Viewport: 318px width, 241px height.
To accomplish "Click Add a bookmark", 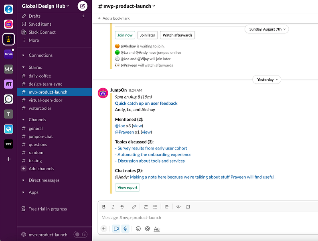I will (x=113, y=18).
